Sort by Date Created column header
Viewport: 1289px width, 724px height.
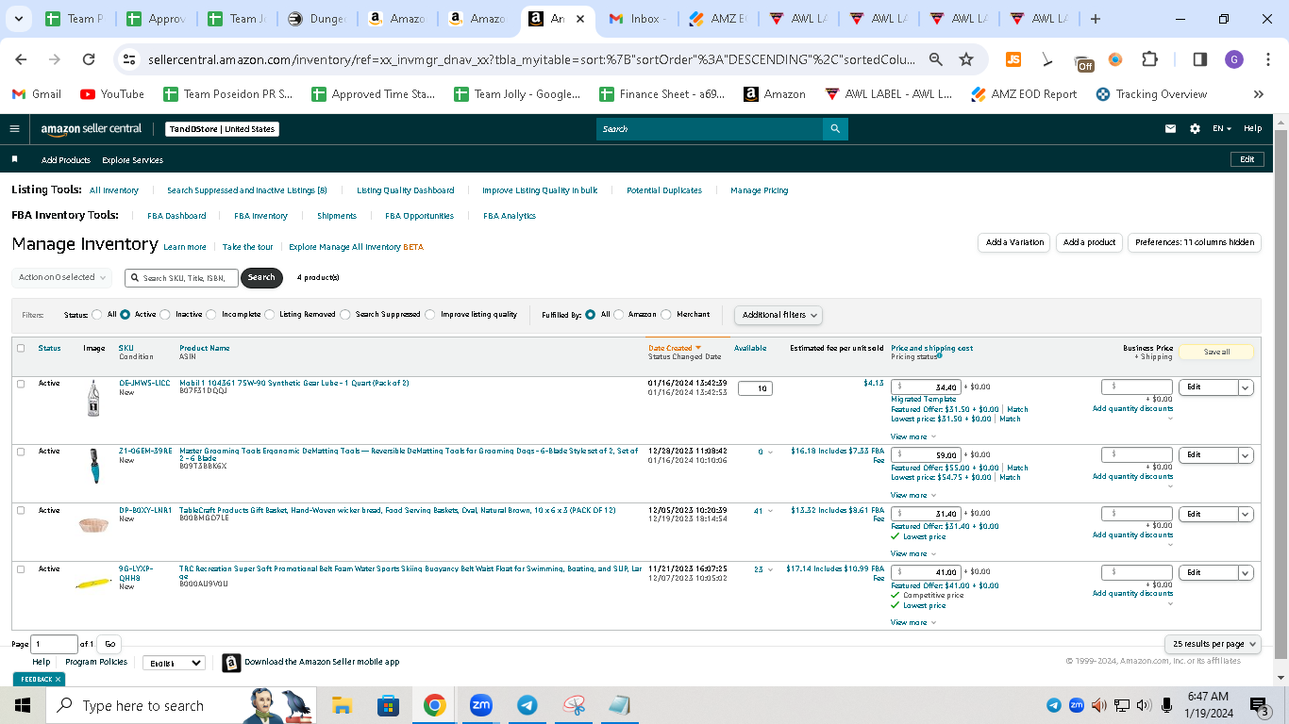[x=674, y=348]
